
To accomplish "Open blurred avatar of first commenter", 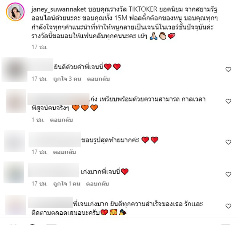I will [15, 70].
